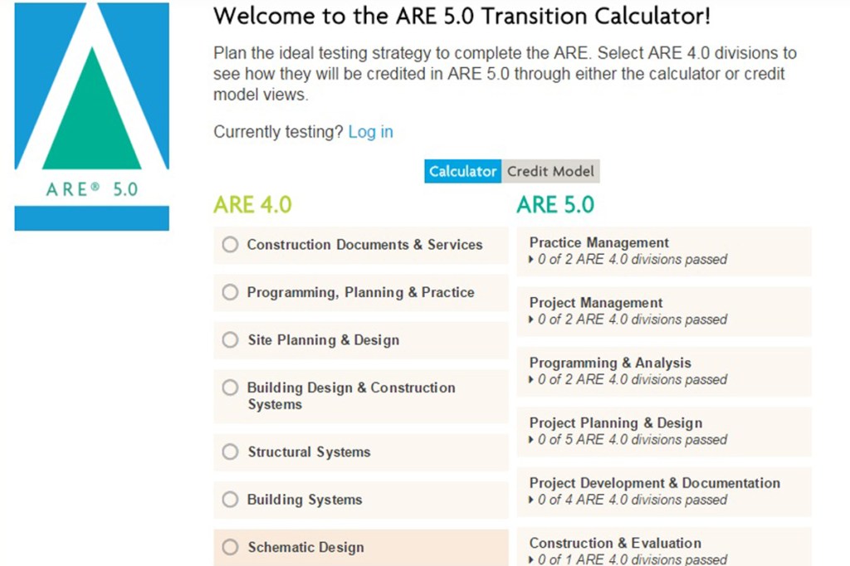The image size is (850, 566).
Task: Select Structural Systems radio button
Action: point(231,452)
